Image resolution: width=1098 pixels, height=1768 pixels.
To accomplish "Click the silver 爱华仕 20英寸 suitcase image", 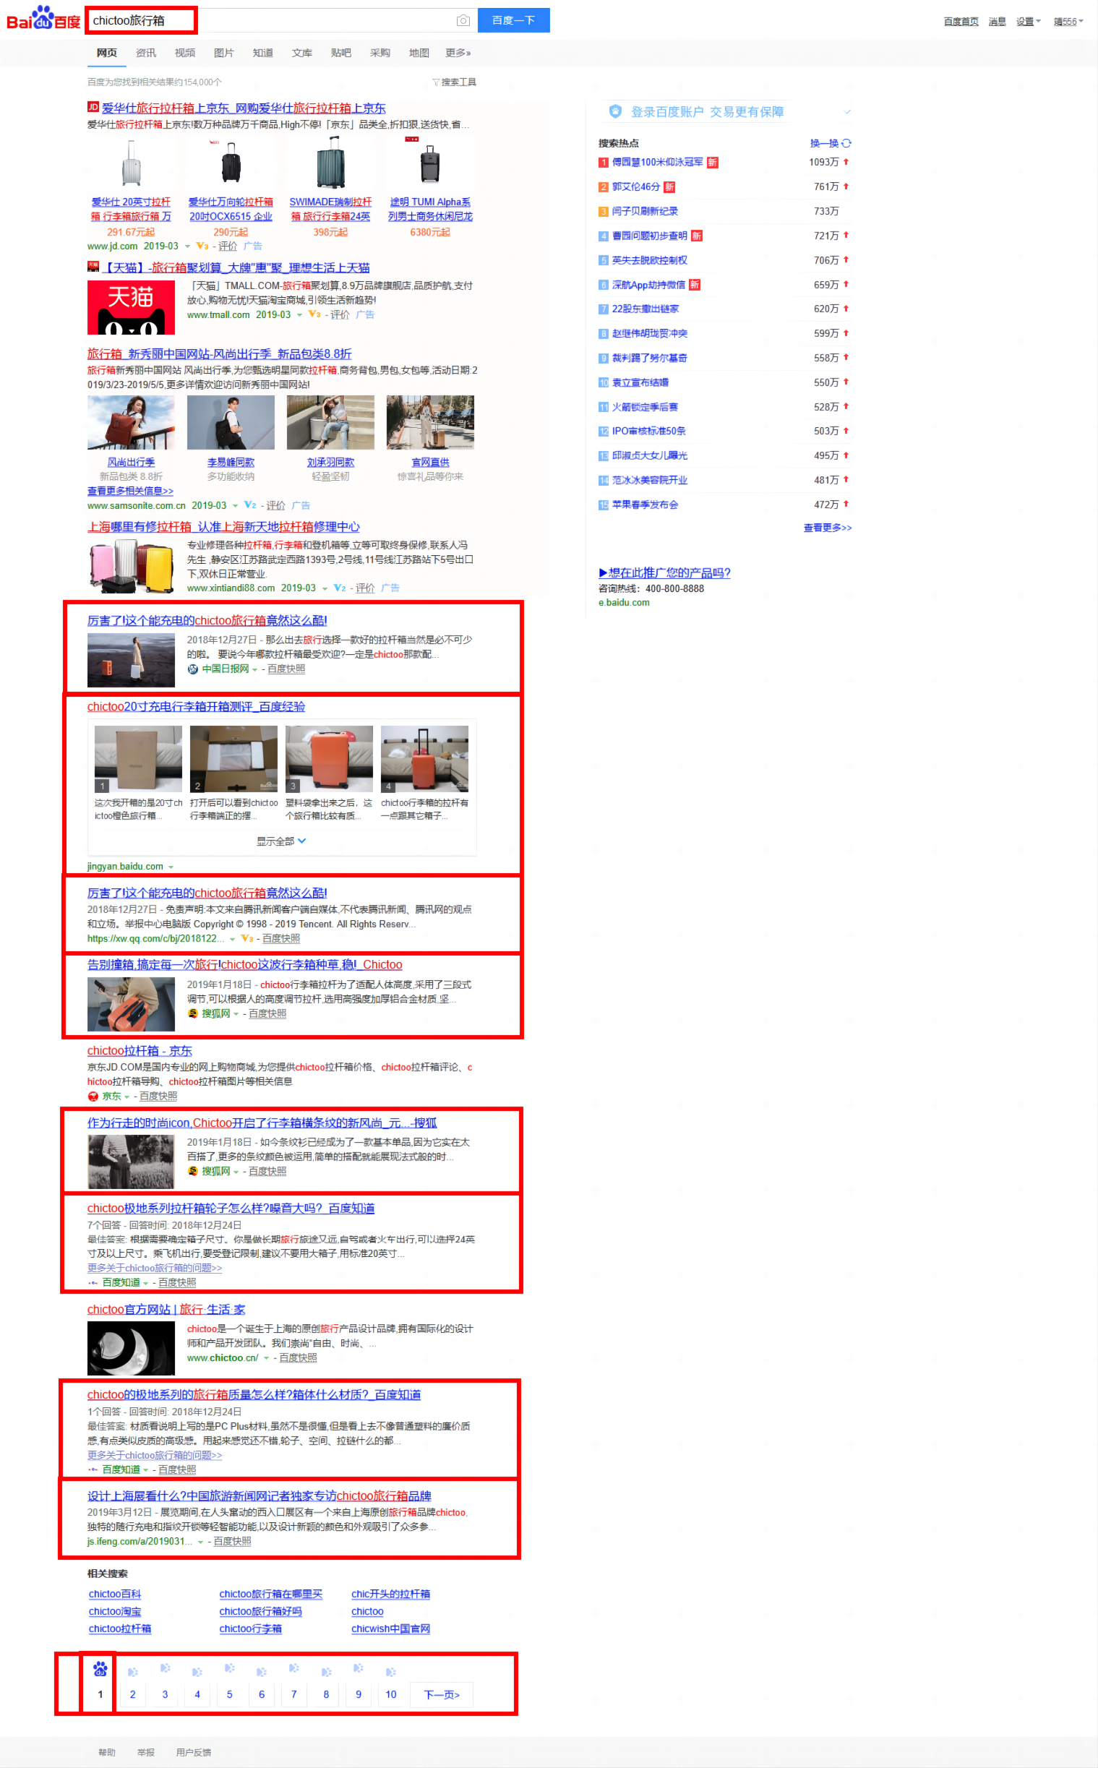I will (132, 163).
